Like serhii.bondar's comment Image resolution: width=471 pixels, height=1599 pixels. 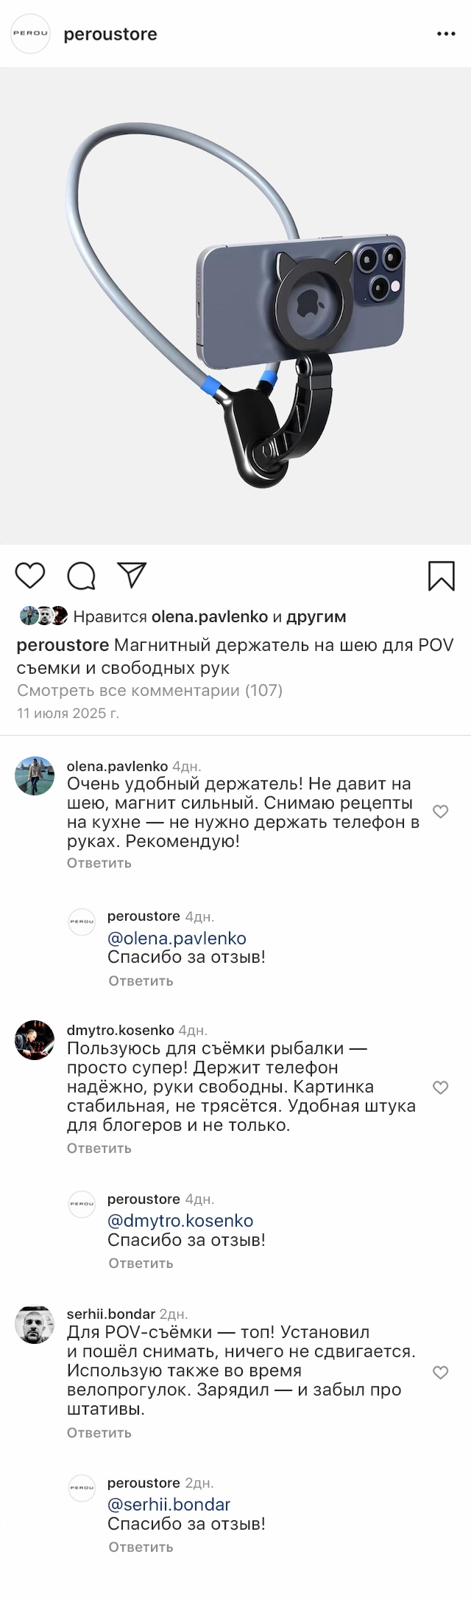click(x=440, y=1372)
